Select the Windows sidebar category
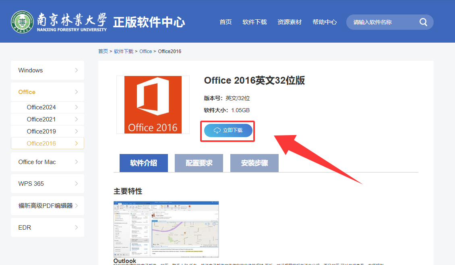The width and height of the screenshot is (455, 265). (x=48, y=70)
